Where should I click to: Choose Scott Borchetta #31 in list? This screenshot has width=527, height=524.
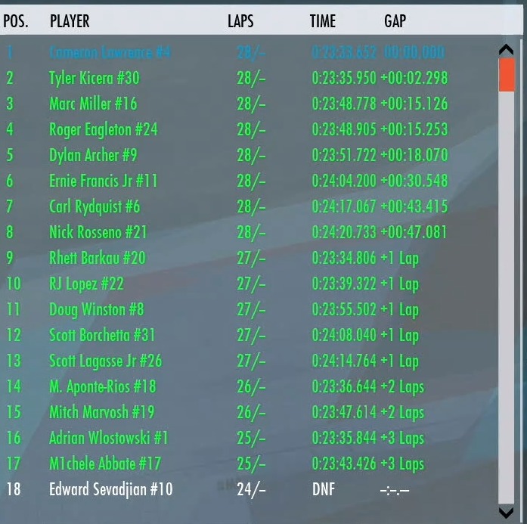point(101,335)
